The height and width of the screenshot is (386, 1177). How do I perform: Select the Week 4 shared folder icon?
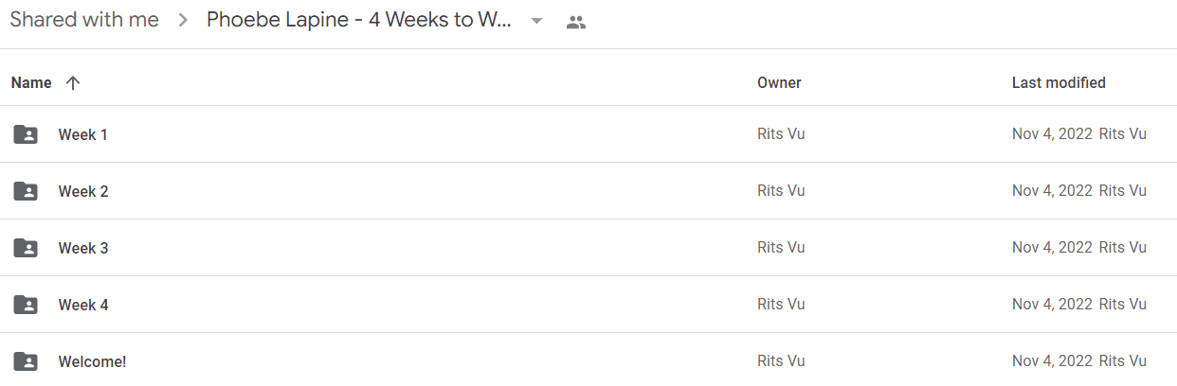(26, 305)
